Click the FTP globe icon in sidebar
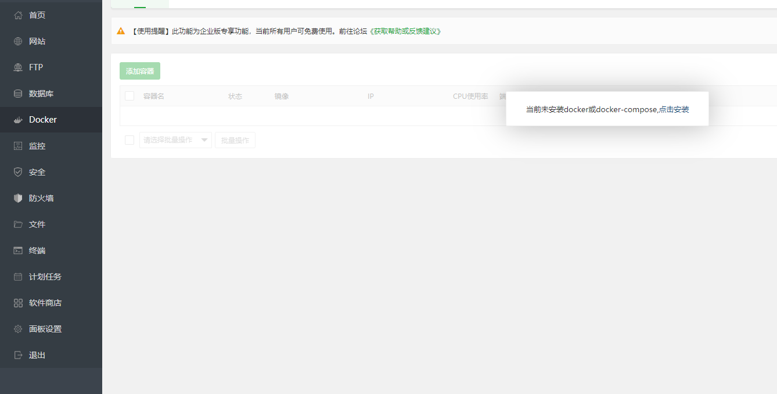The width and height of the screenshot is (777, 394). coord(18,67)
